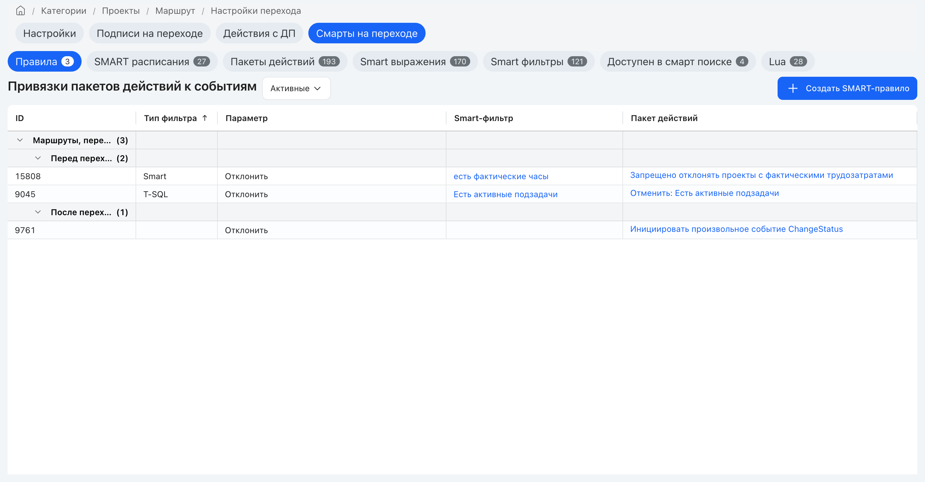This screenshot has width=925, height=482.
Task: Open the Маршрут breadcrumb
Action: coord(175,11)
